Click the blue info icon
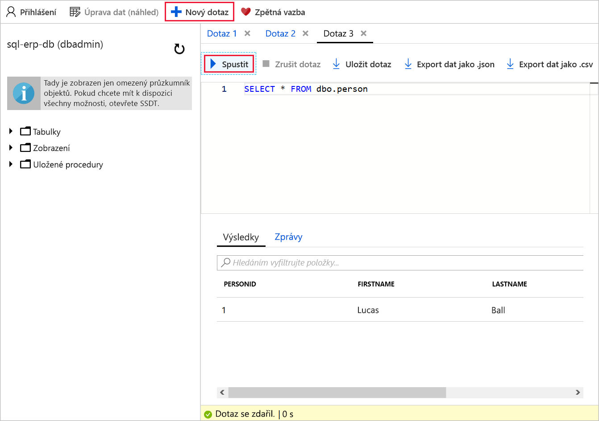599x421 pixels. [24, 93]
